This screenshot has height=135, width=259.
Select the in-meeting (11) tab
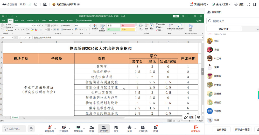(224, 29)
